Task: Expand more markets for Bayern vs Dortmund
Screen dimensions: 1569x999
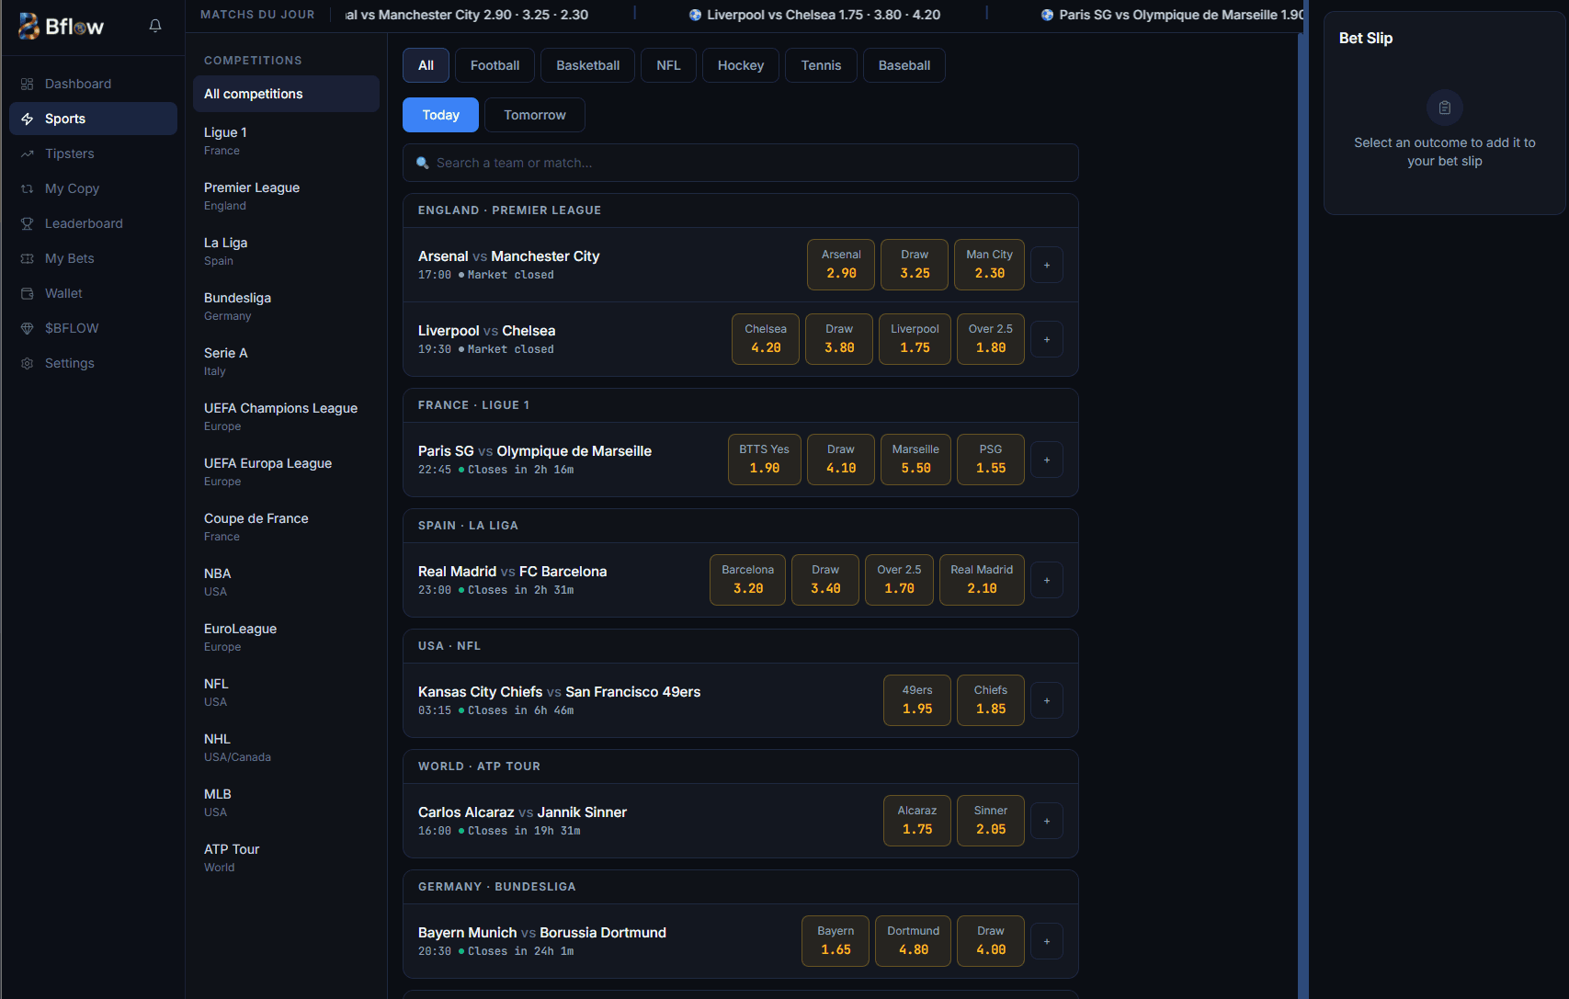Action: (1047, 941)
